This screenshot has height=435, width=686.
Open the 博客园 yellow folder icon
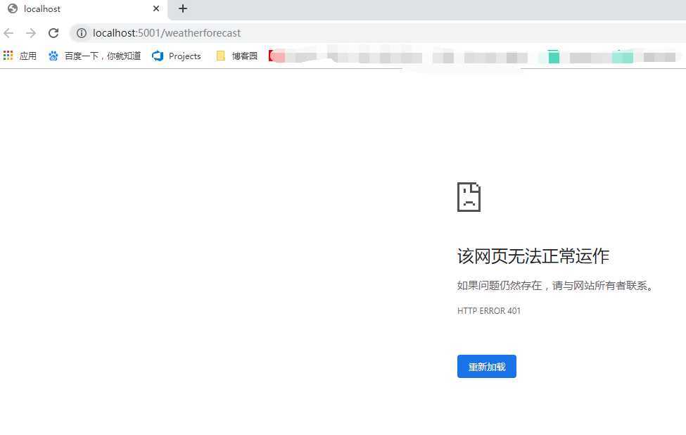point(220,56)
